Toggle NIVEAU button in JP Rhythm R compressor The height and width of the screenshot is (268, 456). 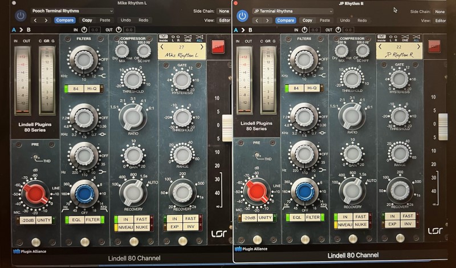point(345,225)
